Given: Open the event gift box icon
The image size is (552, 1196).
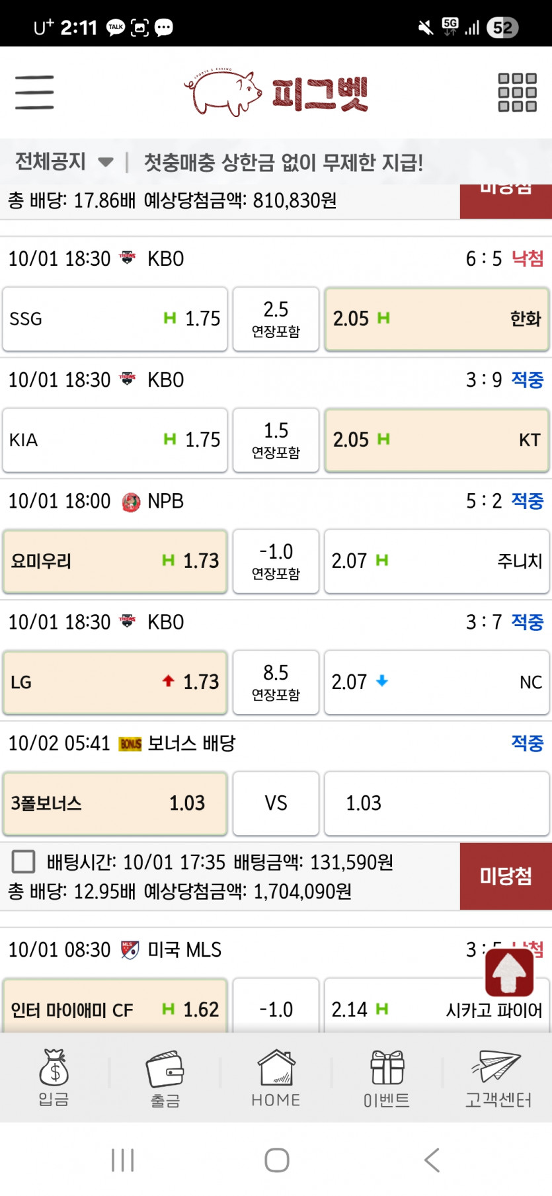Looking at the screenshot, I should pos(387,1078).
